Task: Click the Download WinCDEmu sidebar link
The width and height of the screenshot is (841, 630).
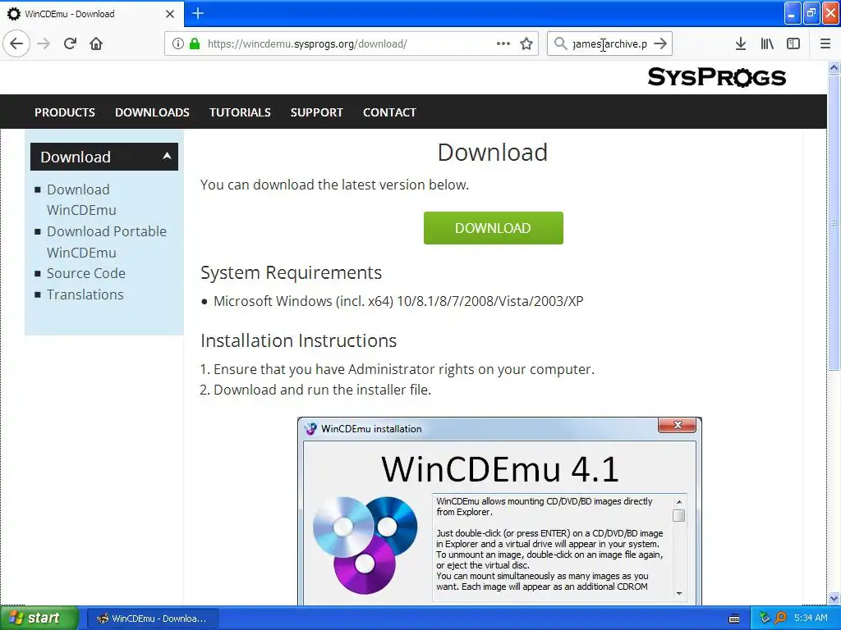Action: click(81, 199)
